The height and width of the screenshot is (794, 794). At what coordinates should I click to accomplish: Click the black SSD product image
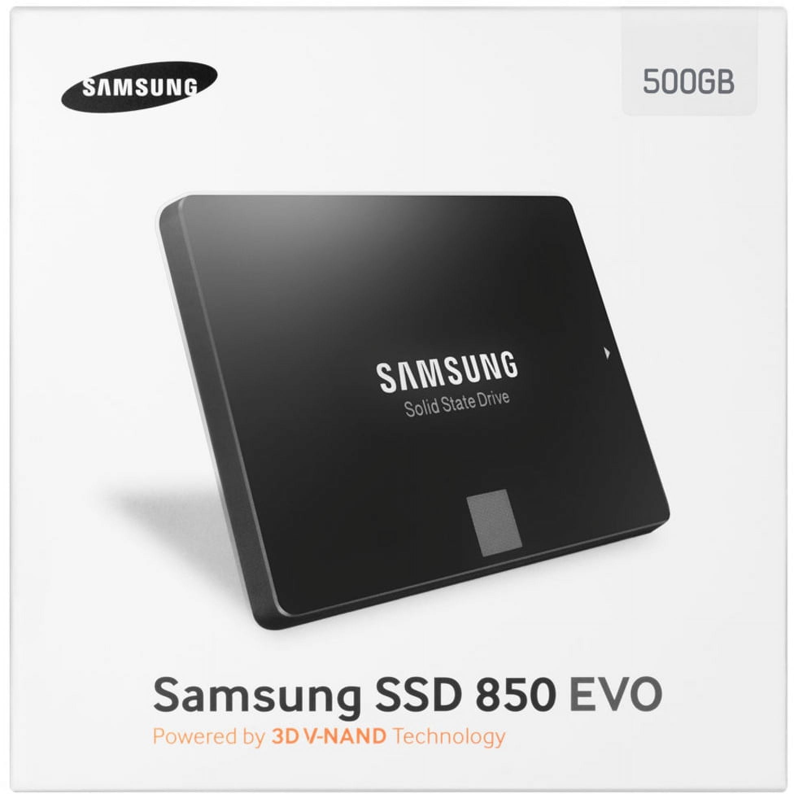click(414, 413)
